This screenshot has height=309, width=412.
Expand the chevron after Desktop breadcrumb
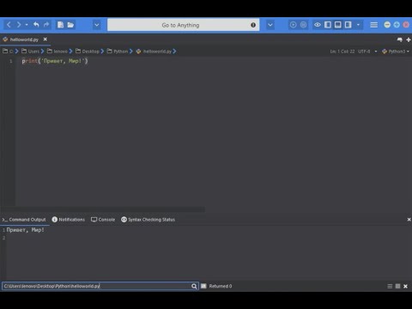(102, 51)
